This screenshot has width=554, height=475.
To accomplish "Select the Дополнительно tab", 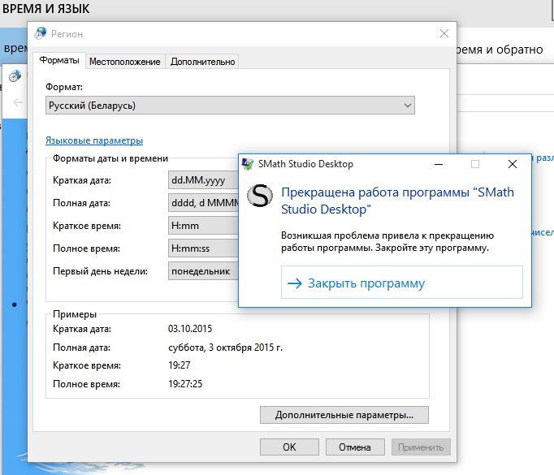I will (x=202, y=62).
